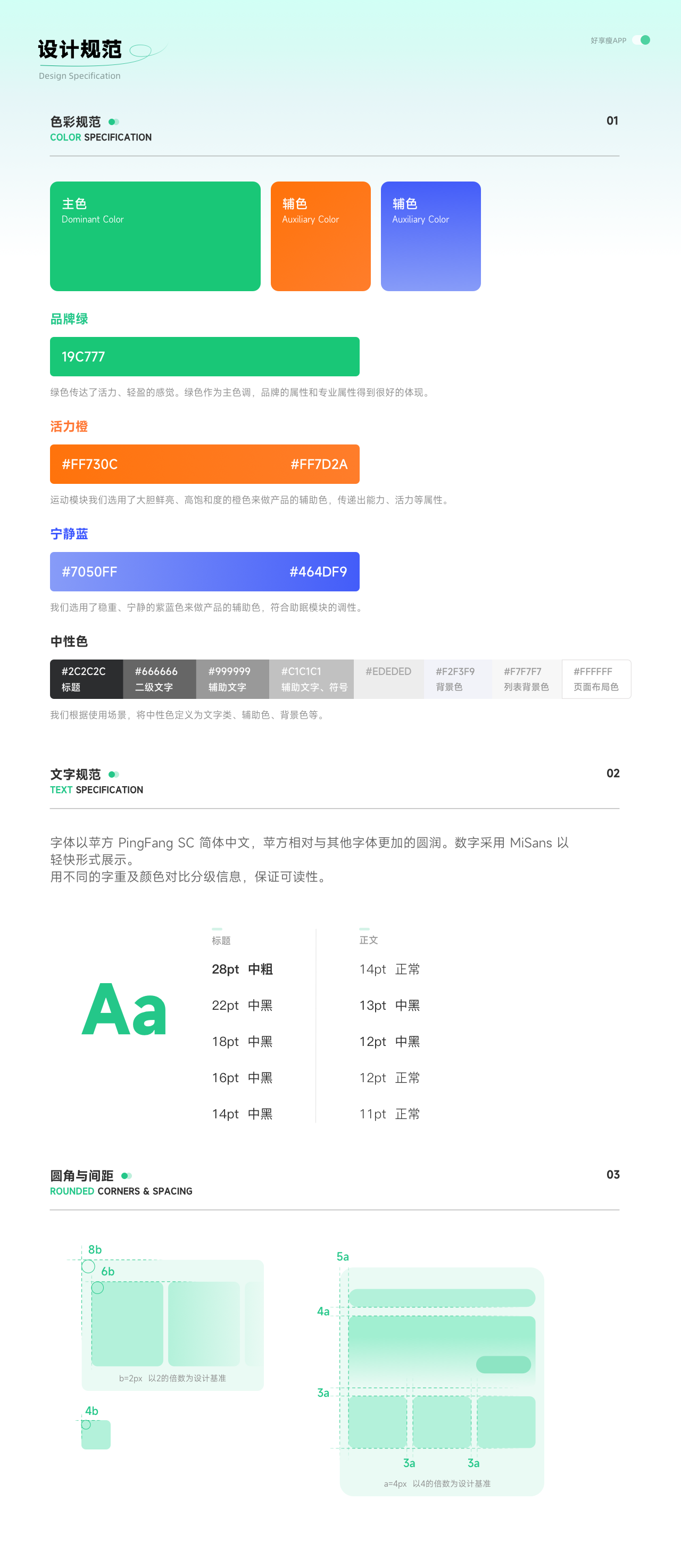
Task: Select the blue 辅色 Auxiliary Color card
Action: tap(430, 236)
